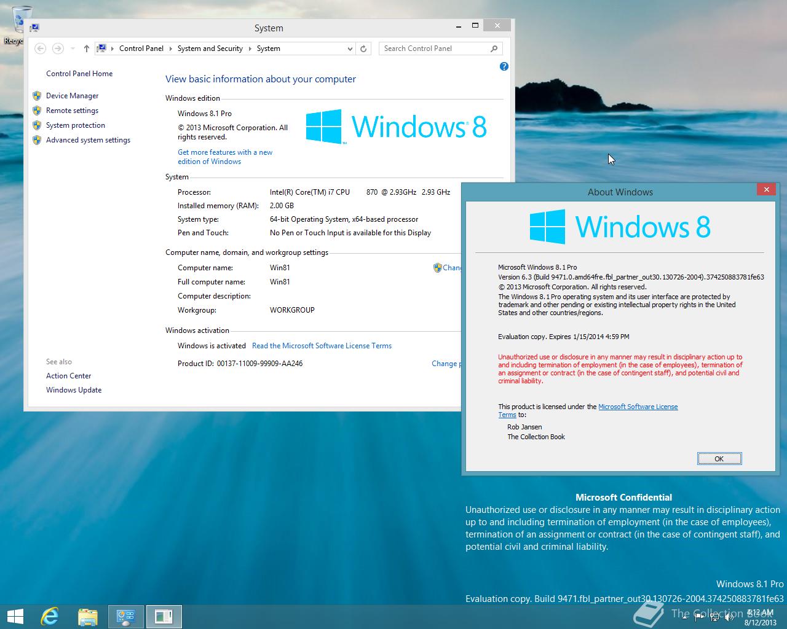Click the computer icon in address bar
Screen dimensions: 787x629
[x=102, y=48]
